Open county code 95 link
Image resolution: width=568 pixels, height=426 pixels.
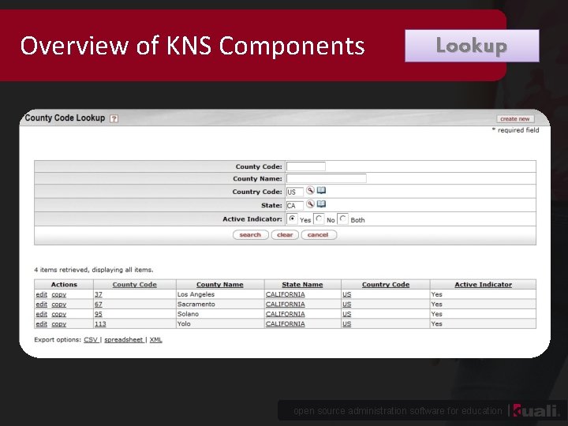pyautogui.click(x=99, y=314)
